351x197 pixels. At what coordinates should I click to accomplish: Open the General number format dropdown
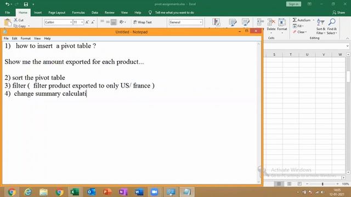pos(201,22)
